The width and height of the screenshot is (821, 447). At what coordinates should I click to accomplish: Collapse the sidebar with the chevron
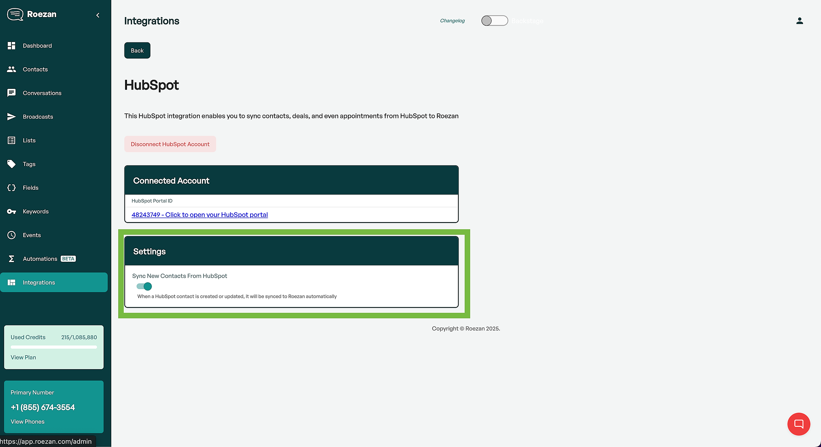pyautogui.click(x=98, y=15)
